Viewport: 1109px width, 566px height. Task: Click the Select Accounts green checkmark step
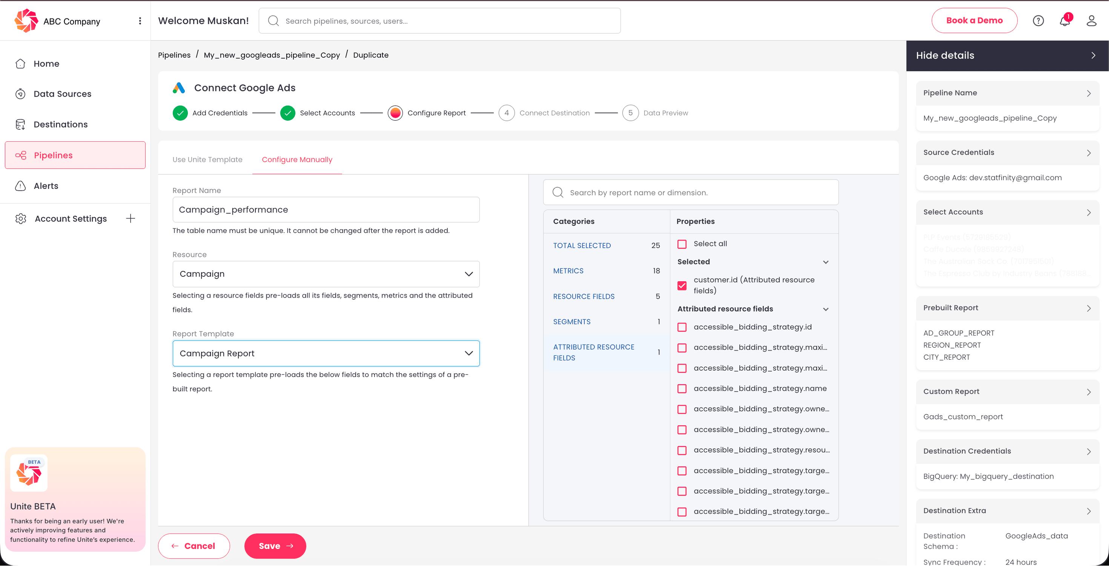pyautogui.click(x=287, y=113)
